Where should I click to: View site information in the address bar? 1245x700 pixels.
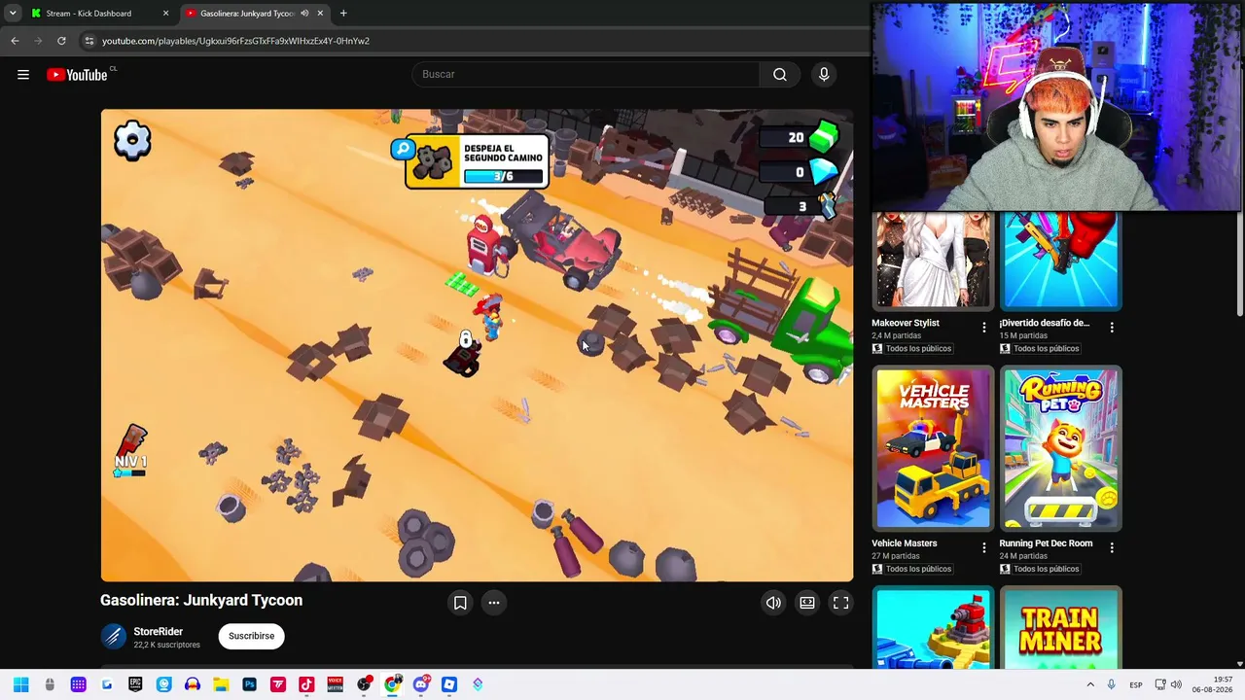pyautogui.click(x=89, y=41)
